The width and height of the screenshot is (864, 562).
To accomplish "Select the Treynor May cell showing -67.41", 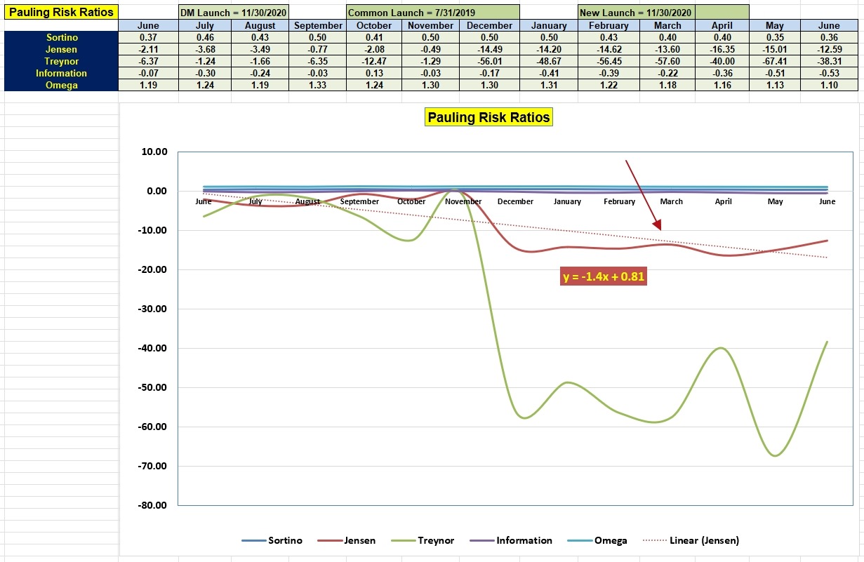I will (774, 61).
